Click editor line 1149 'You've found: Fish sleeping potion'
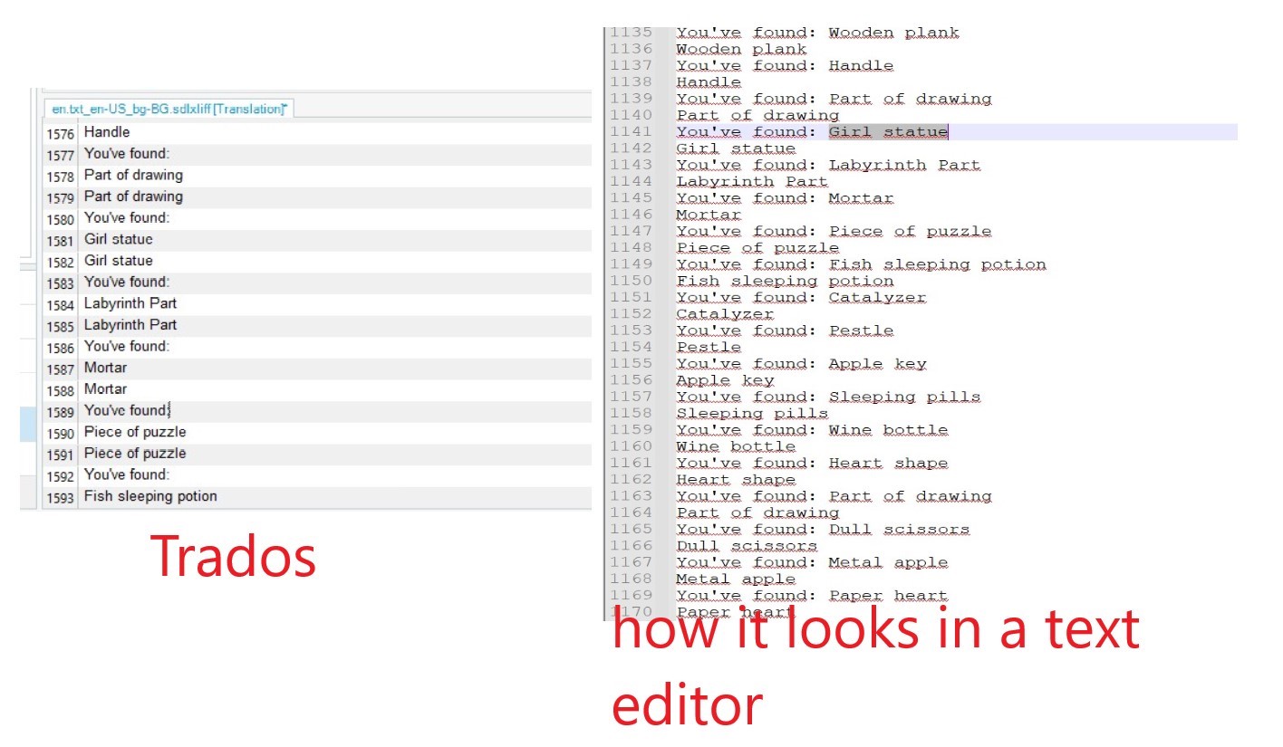Viewport: 1283px width, 747px height. click(861, 264)
